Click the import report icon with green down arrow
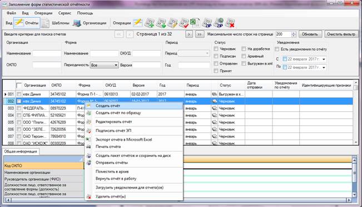Image resolution: width=362 pixels, height=207 pixels. point(161,23)
